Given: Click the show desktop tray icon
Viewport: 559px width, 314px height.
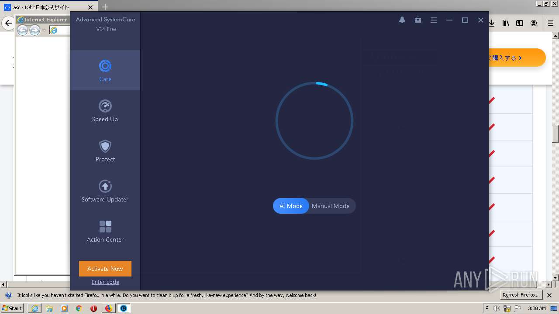Looking at the screenshot, I should point(554,308).
